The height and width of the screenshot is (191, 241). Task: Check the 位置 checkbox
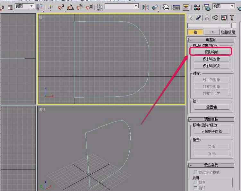pos(195,182)
